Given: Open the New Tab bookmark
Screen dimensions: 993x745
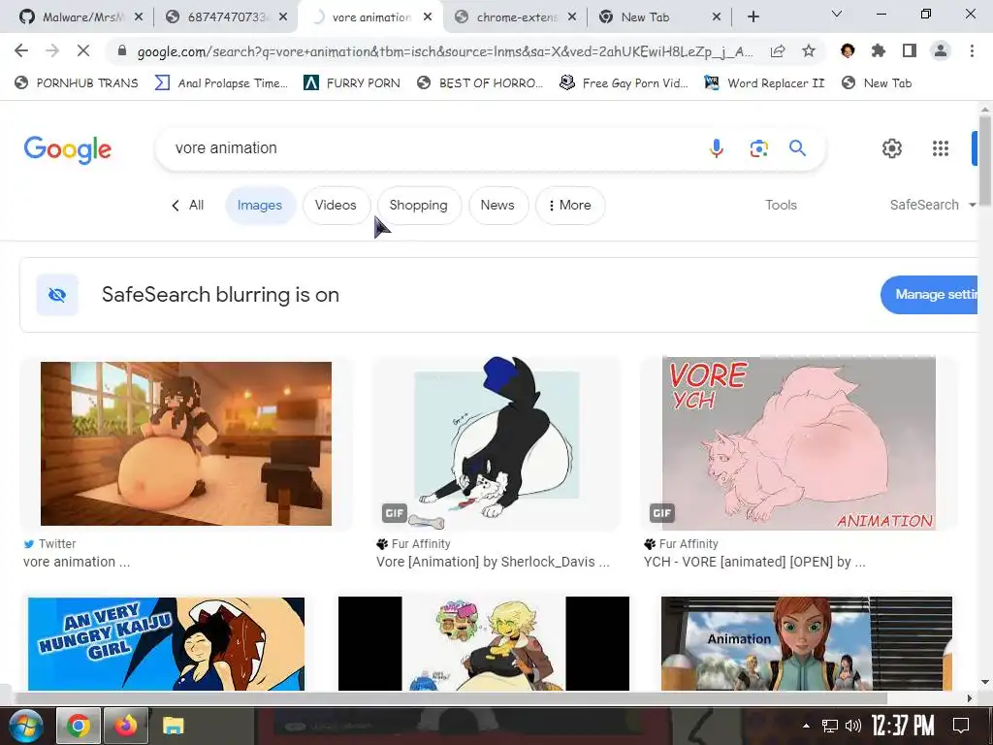Looking at the screenshot, I should click(x=877, y=83).
